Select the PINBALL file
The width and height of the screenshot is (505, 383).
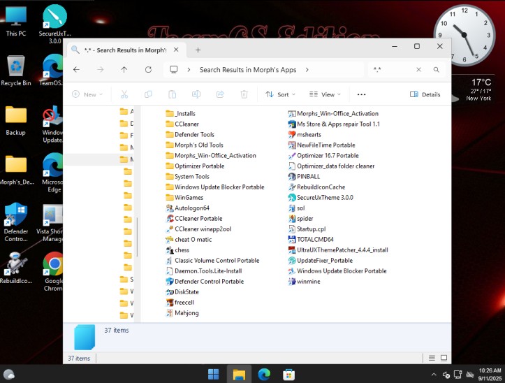[x=304, y=177]
